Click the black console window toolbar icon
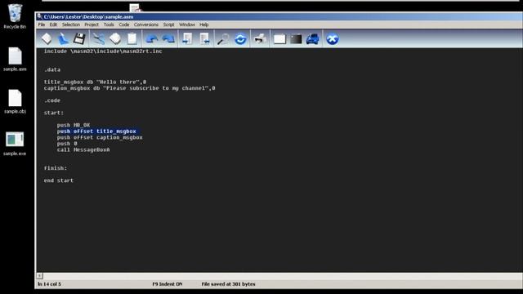Screen dimensions: 523x294 296,39
